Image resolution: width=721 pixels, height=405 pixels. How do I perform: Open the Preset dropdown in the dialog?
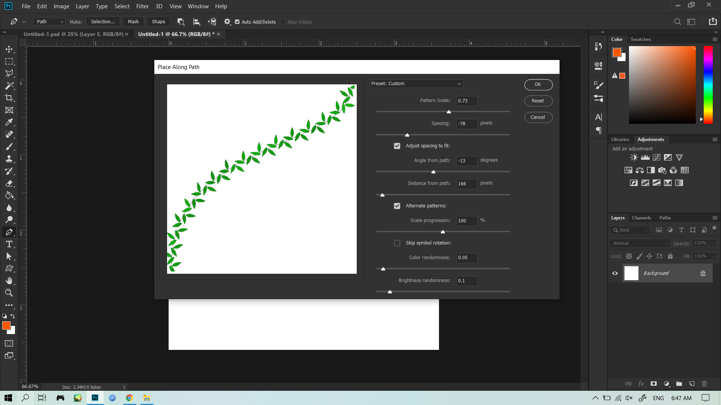tap(416, 83)
